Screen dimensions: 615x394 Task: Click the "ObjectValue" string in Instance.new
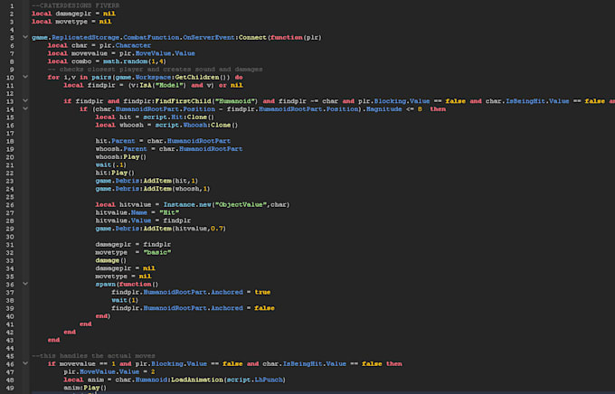pyautogui.click(x=238, y=204)
